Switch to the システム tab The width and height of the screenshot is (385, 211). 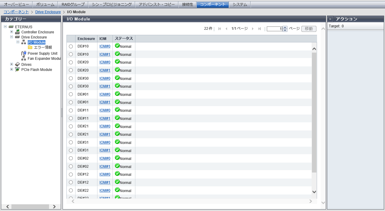240,5
